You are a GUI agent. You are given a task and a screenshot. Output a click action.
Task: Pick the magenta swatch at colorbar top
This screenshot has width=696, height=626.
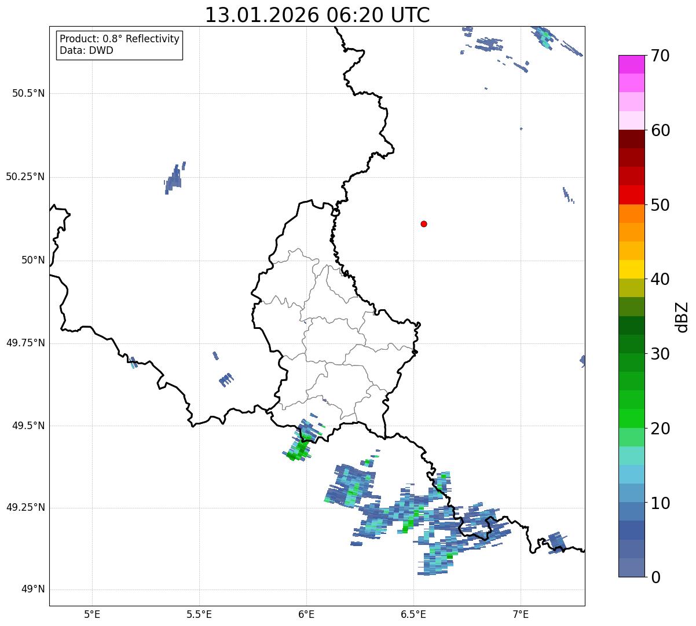(631, 64)
